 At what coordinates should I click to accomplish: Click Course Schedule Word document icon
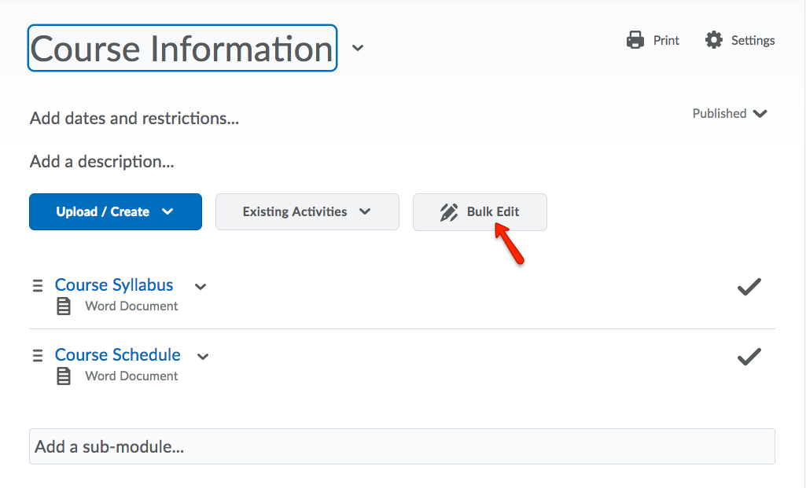tap(64, 376)
